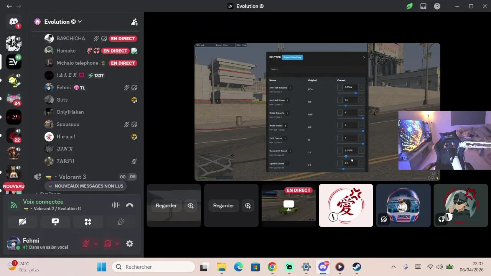491x276 pixels.
Task: Disconnect from voice with the hang-up icon
Action: tap(130, 205)
